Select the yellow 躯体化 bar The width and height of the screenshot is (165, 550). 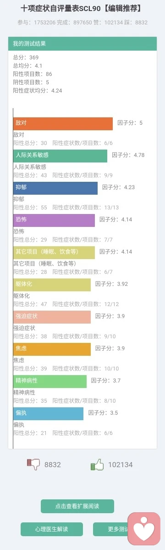(x=52, y=285)
